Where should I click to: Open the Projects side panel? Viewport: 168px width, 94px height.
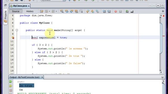tap(6, 17)
